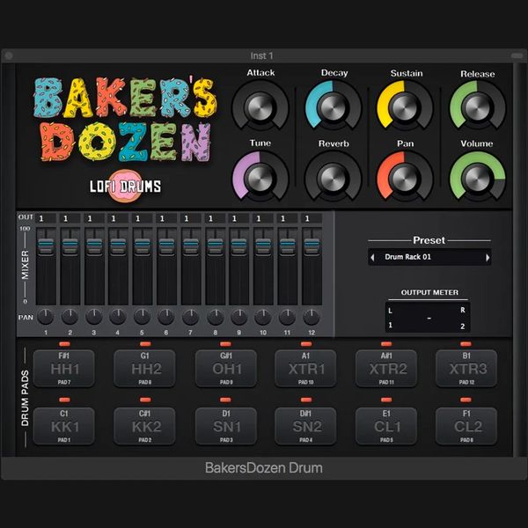Toggle the red LED above CL1 pad

(386, 400)
